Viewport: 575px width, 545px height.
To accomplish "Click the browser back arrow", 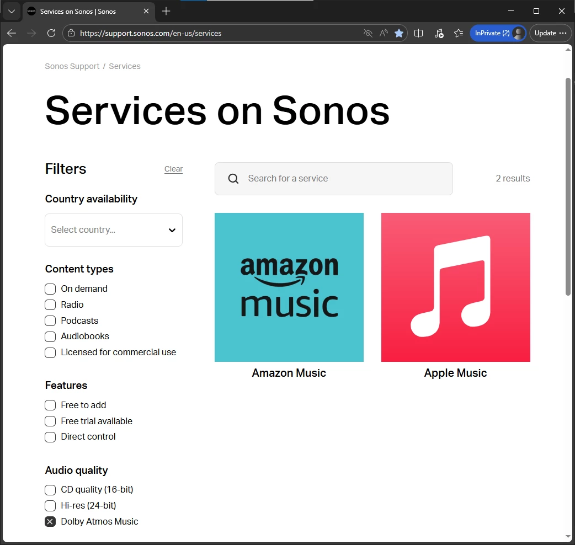I will click(x=12, y=33).
